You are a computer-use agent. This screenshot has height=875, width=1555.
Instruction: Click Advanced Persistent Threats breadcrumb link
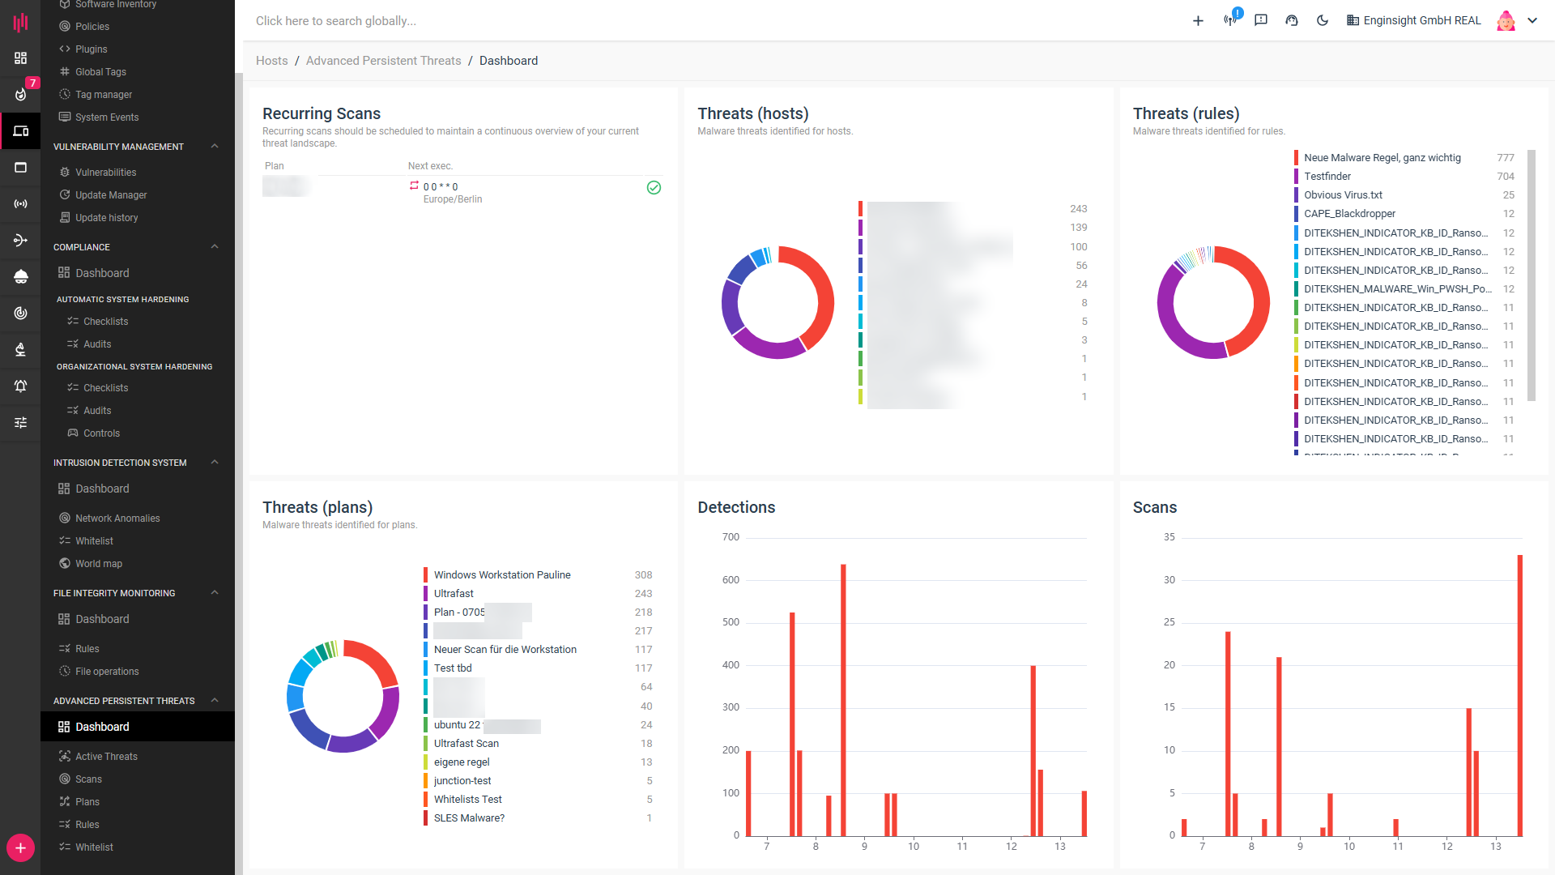click(383, 61)
